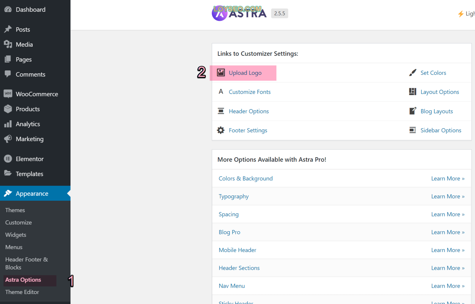The image size is (475, 304).
Task: Click the Layout Options grid icon
Action: coord(413,92)
